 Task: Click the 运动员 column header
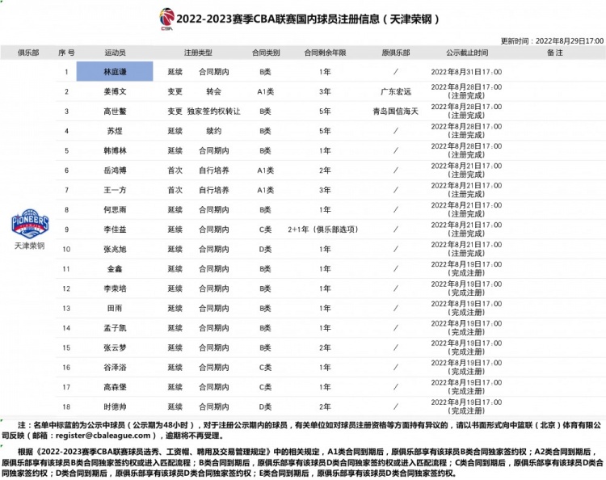click(x=115, y=53)
